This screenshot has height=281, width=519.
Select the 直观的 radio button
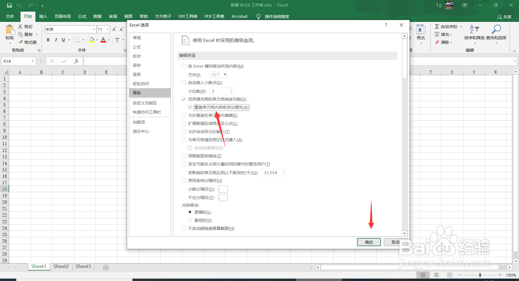[x=190, y=220]
